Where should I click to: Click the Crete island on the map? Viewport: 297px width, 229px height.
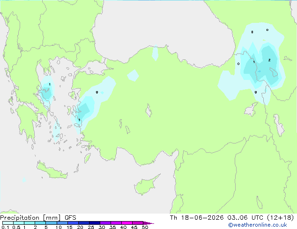pyautogui.click(x=52, y=170)
